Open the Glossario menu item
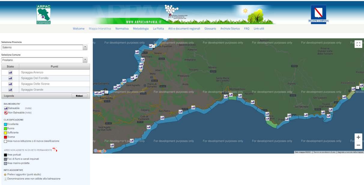The image size is (364, 185). (210, 29)
